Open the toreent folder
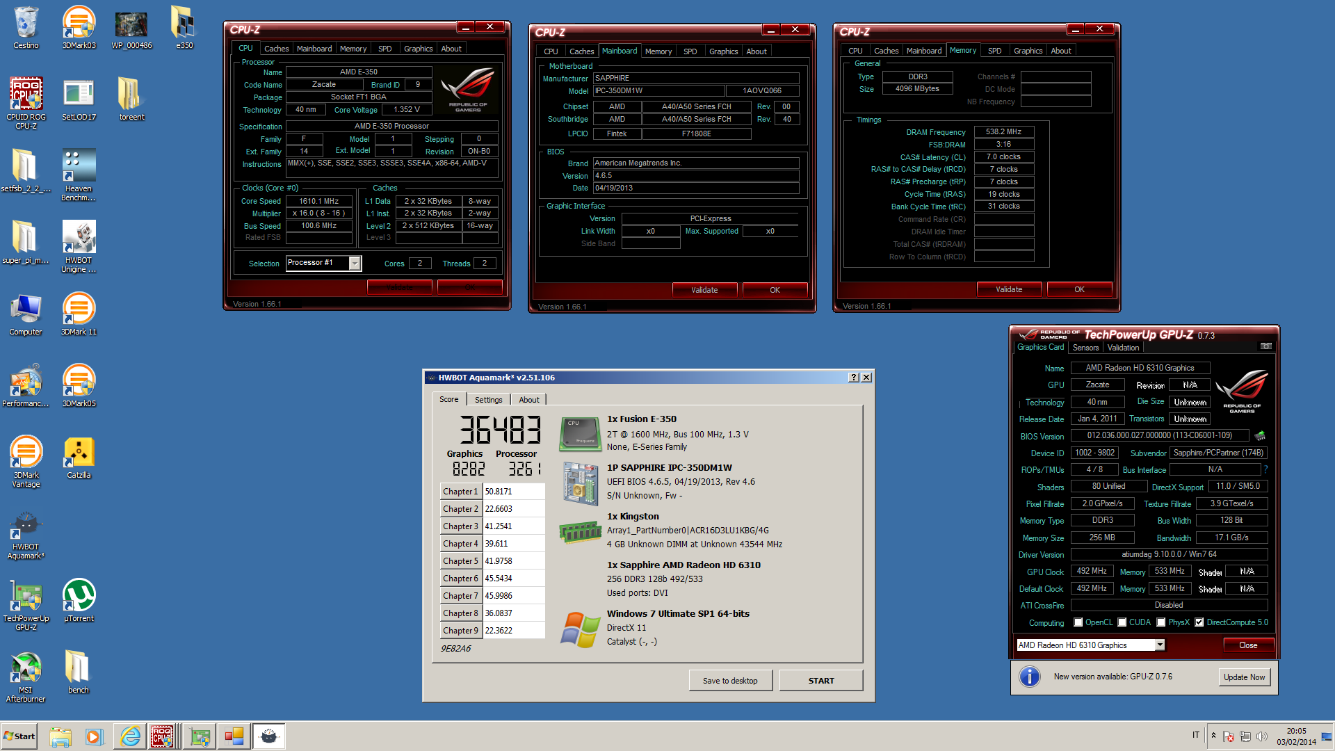This screenshot has width=1335, height=751. pyautogui.click(x=131, y=99)
